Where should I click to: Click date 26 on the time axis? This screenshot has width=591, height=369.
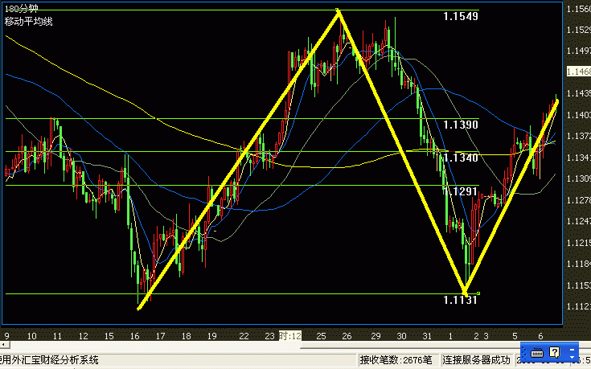[347, 336]
